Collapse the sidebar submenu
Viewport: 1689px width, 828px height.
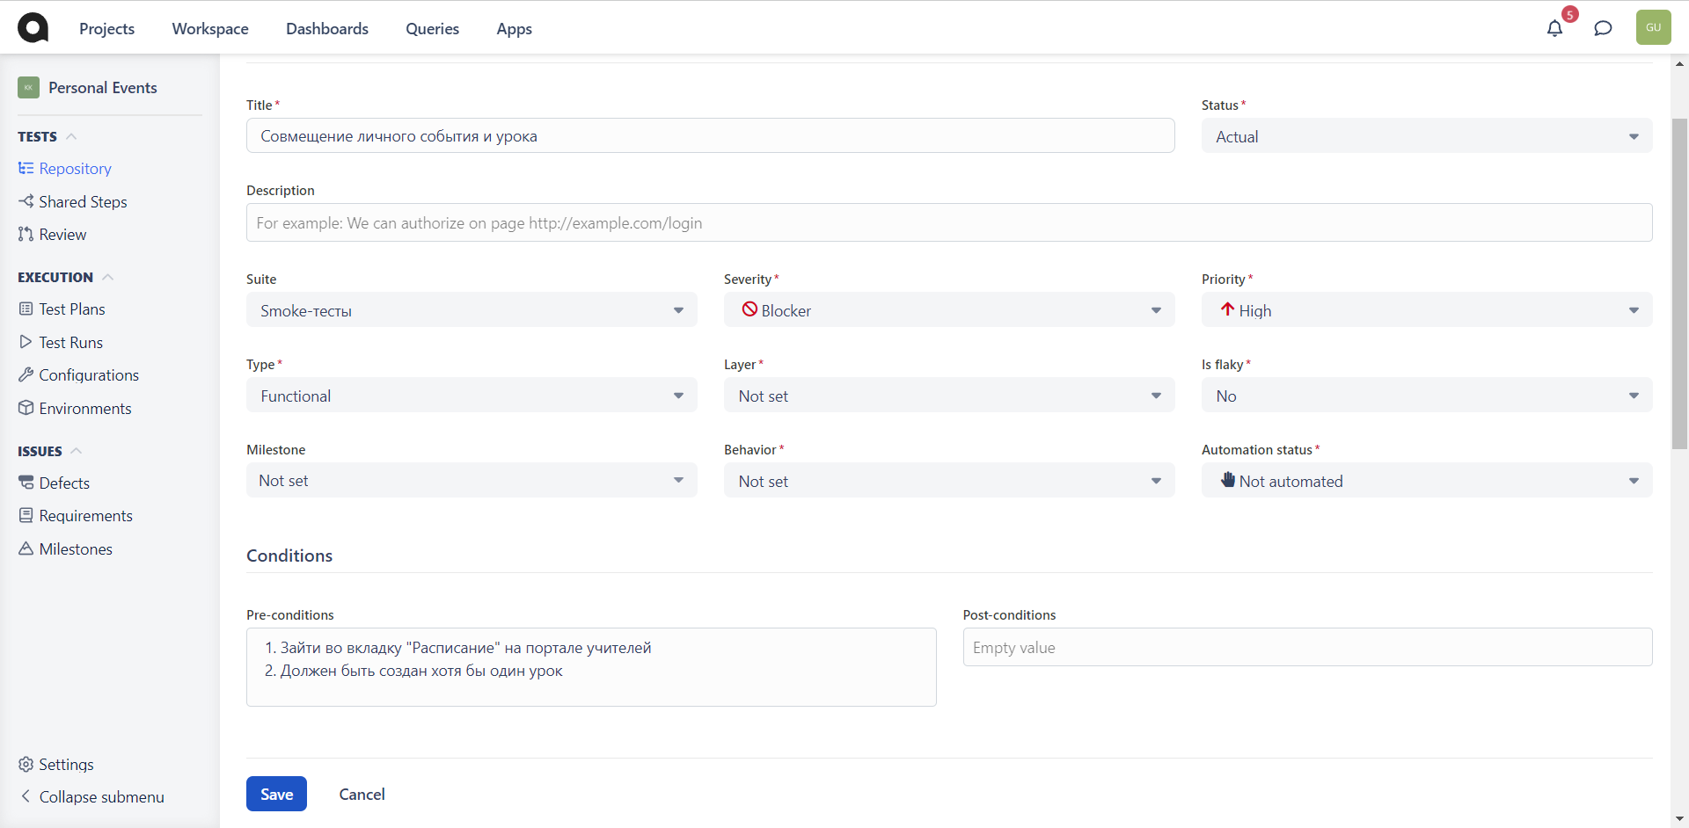click(91, 796)
